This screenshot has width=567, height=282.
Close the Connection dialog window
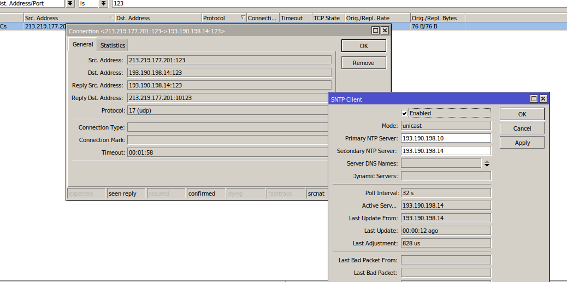pyautogui.click(x=385, y=31)
